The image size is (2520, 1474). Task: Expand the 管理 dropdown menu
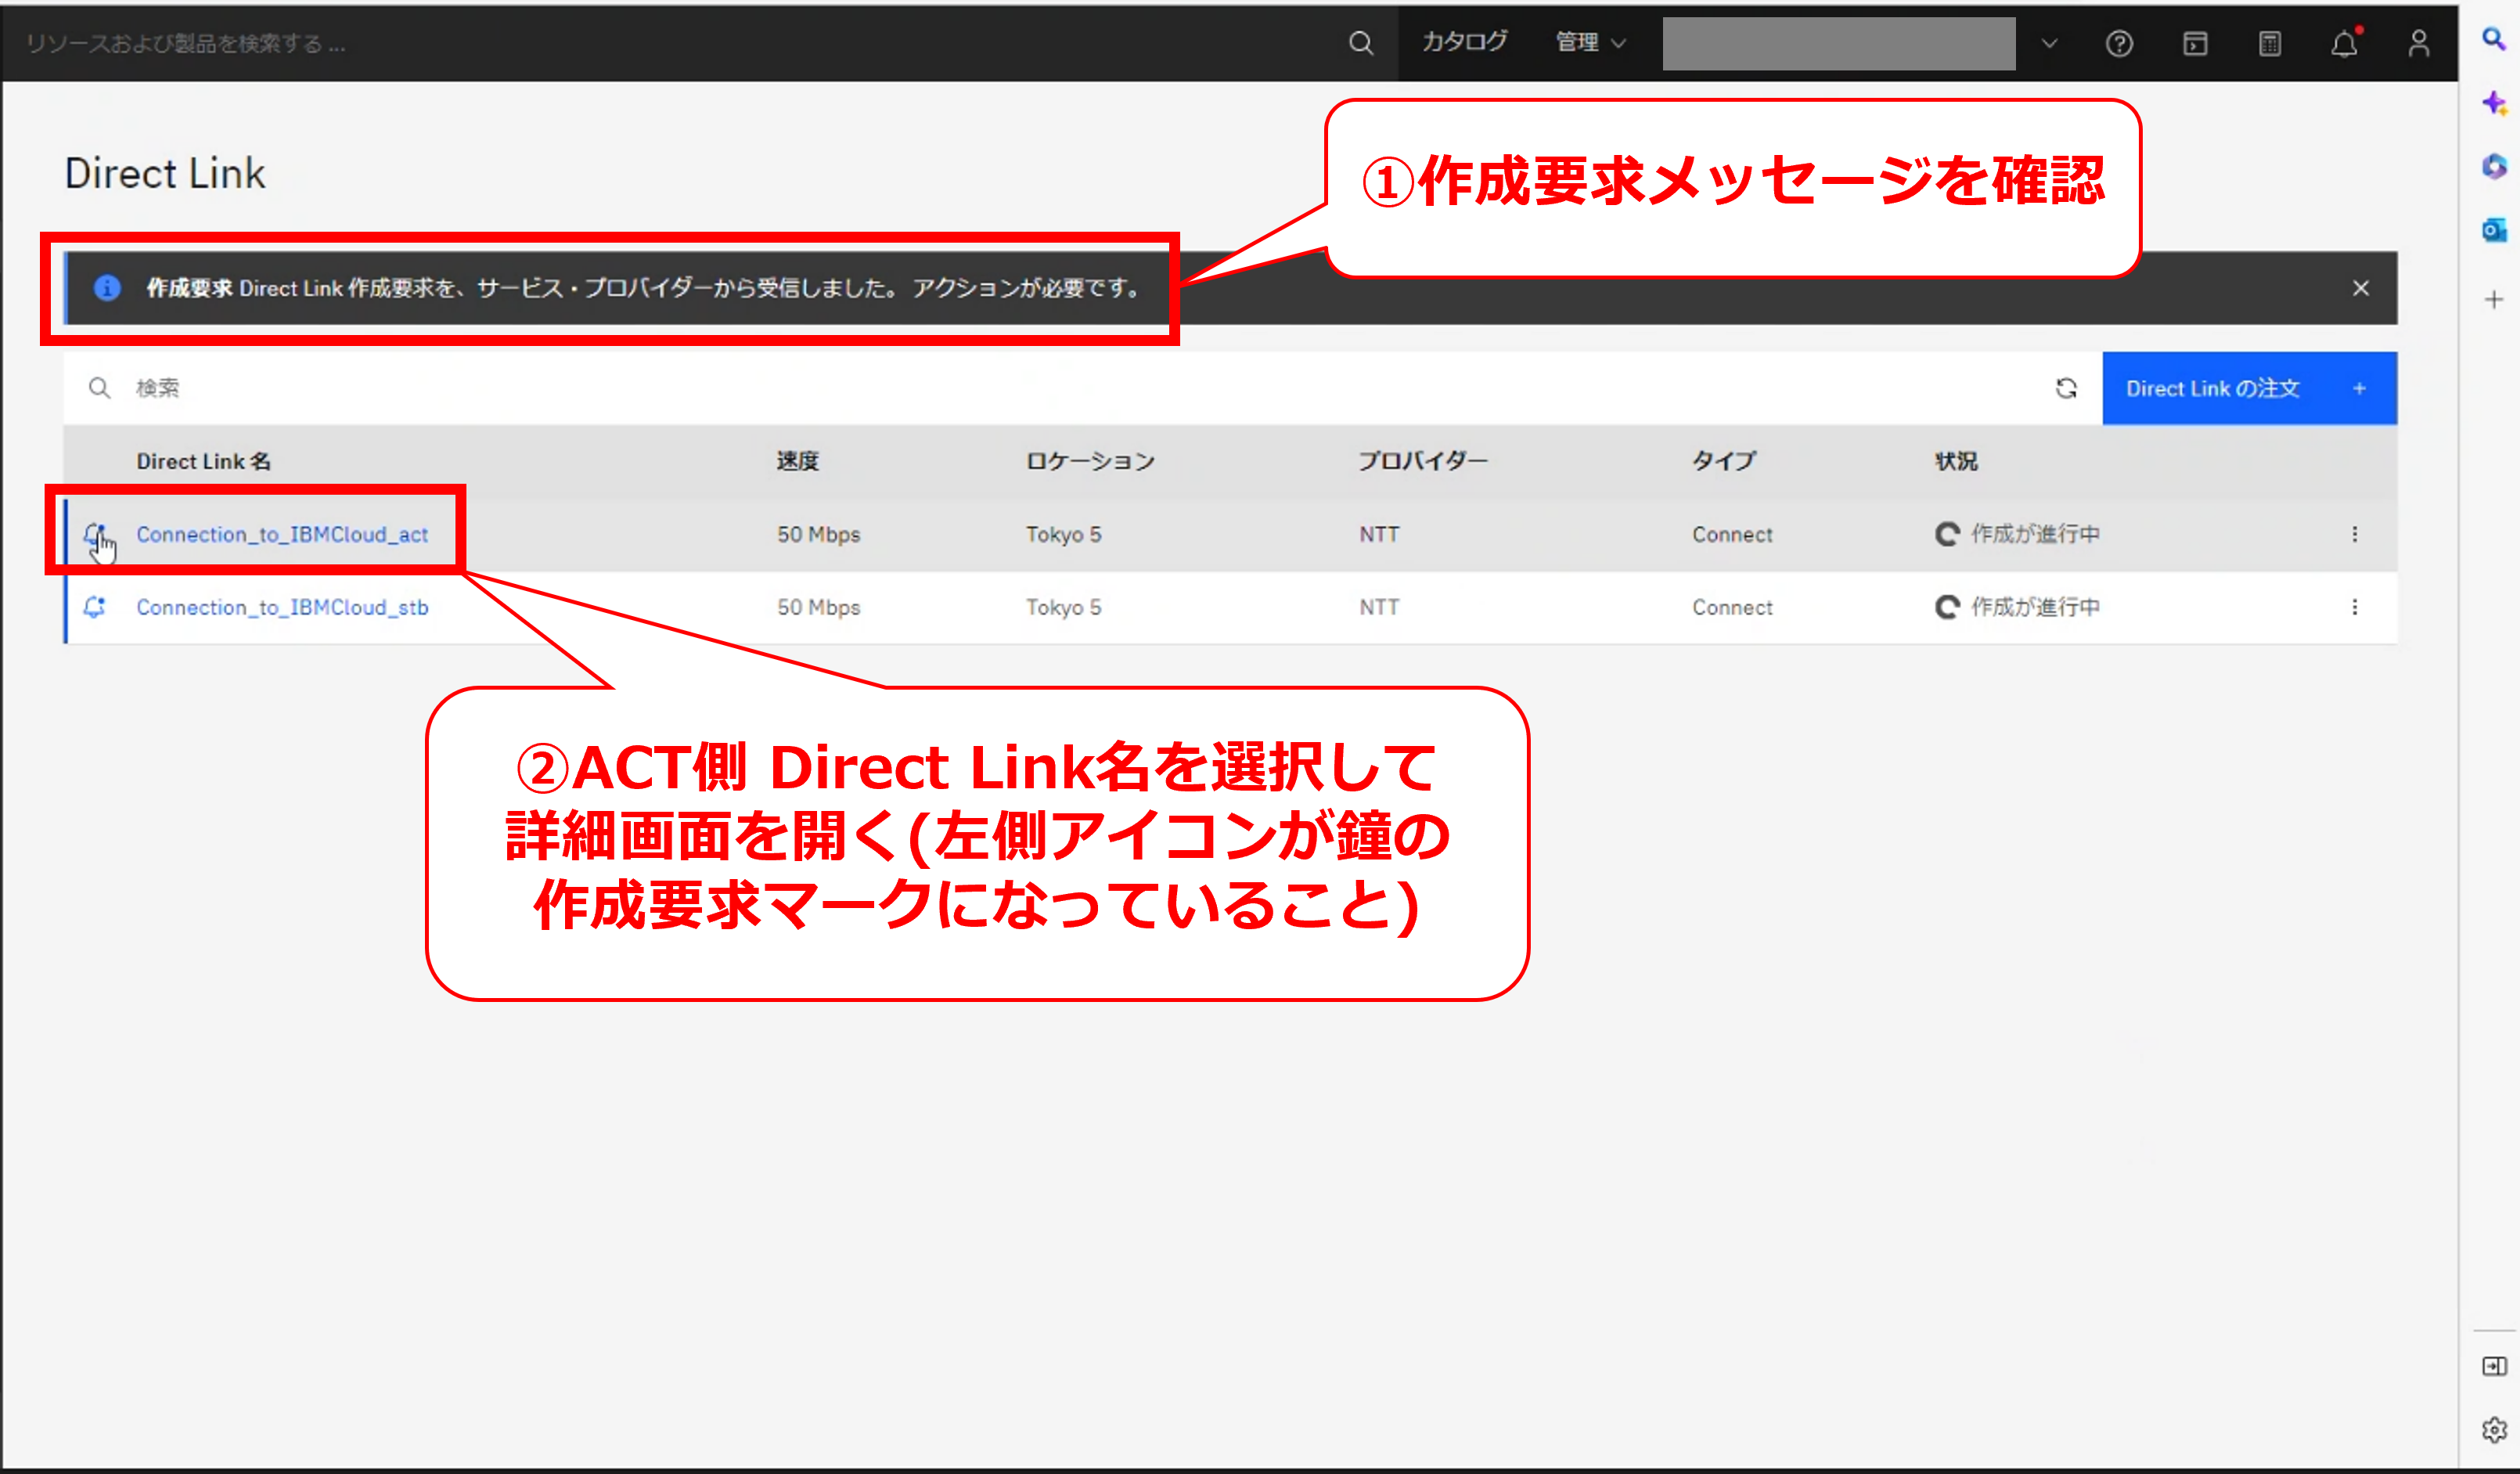[1590, 43]
